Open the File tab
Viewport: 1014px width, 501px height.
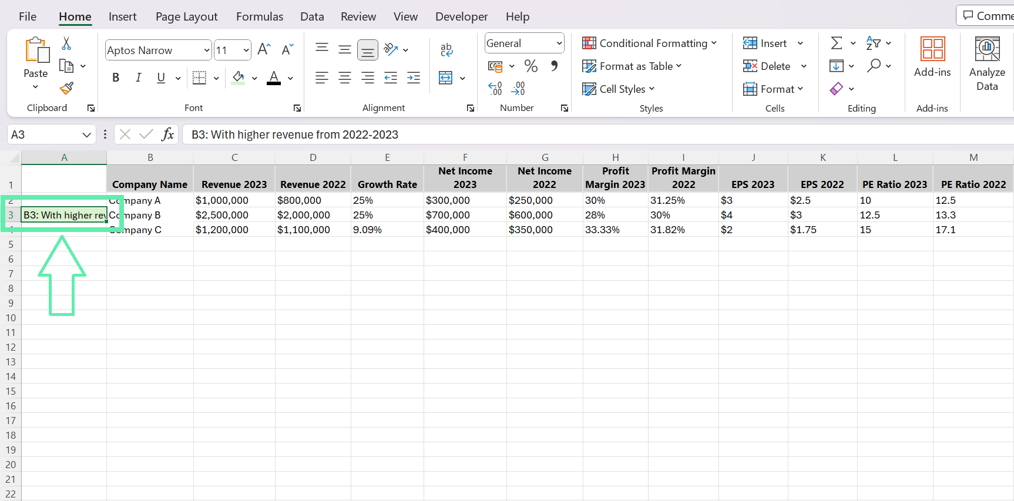(x=28, y=16)
